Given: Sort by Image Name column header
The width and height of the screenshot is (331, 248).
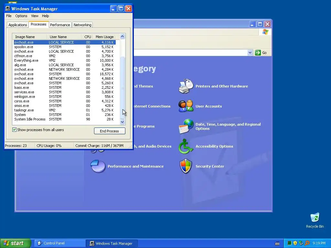Looking at the screenshot, I should 29,37.
